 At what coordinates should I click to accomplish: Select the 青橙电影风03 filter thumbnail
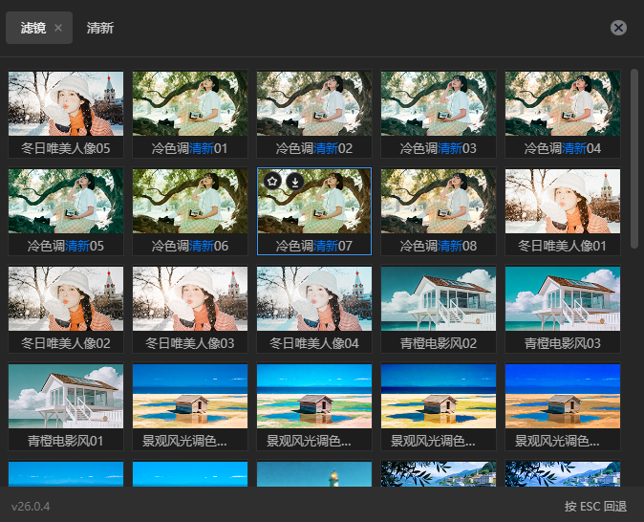563,299
